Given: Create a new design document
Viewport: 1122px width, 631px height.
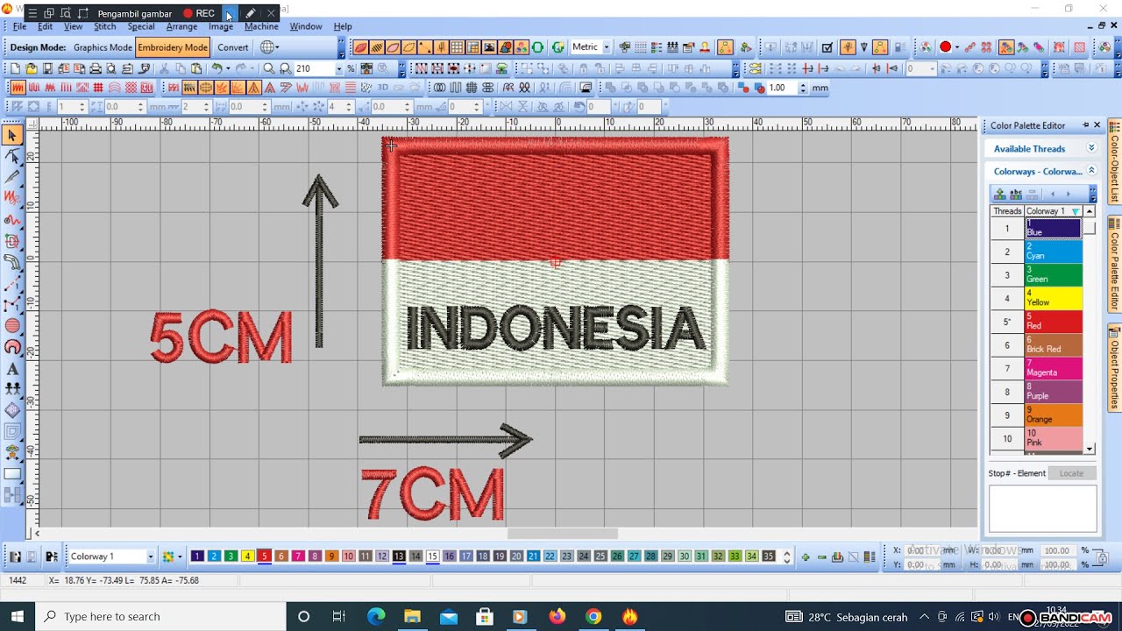Looking at the screenshot, I should (x=15, y=68).
